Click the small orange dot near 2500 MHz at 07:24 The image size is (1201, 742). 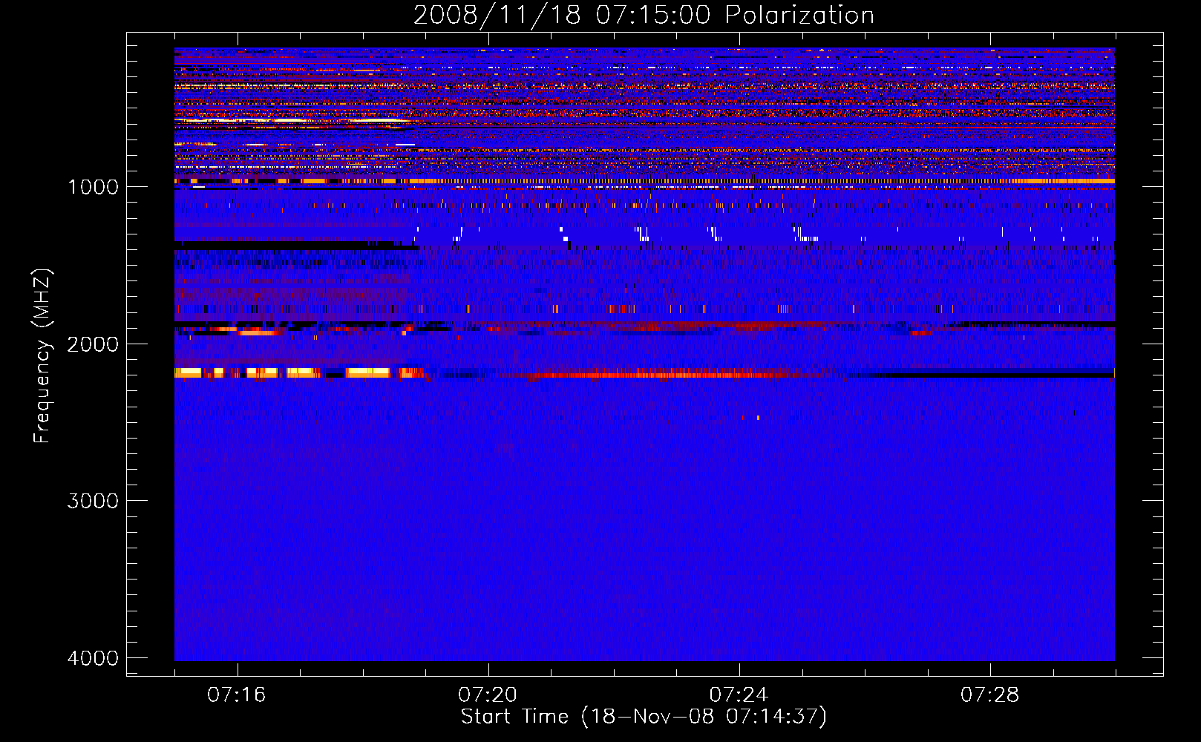pyautogui.click(x=758, y=418)
